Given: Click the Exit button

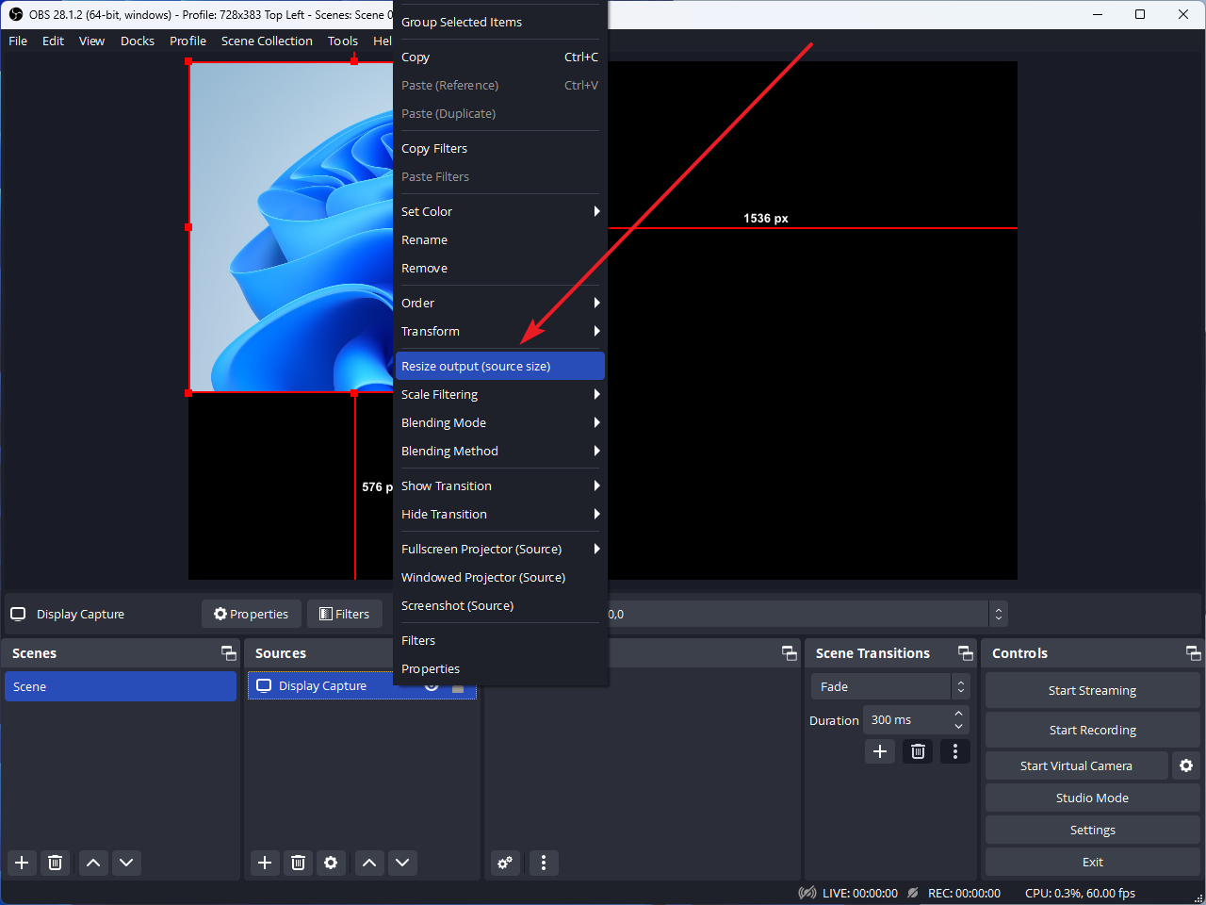Looking at the screenshot, I should click(1092, 862).
